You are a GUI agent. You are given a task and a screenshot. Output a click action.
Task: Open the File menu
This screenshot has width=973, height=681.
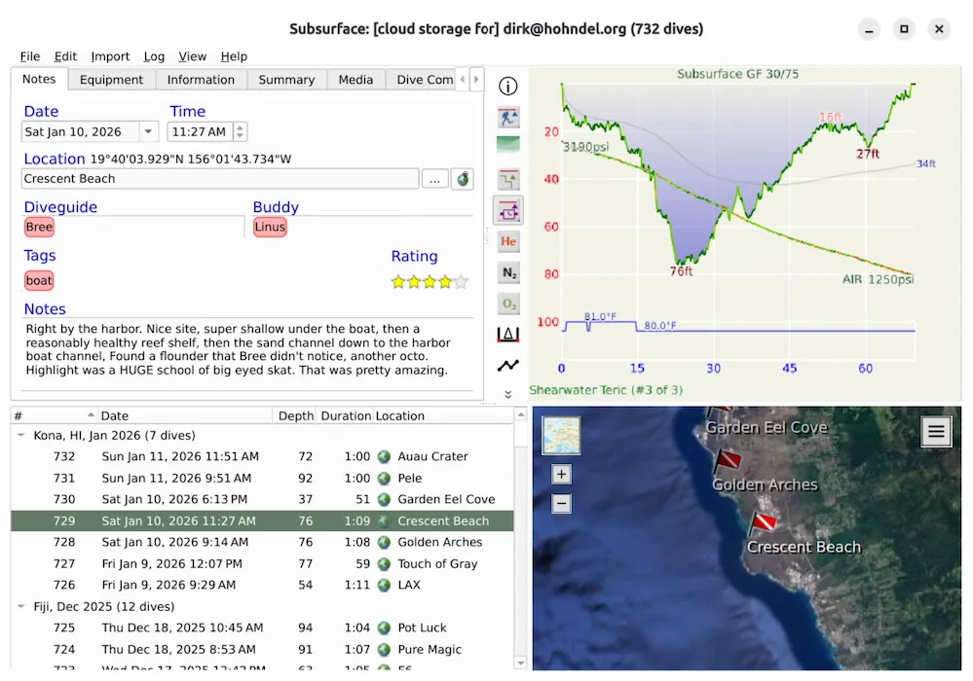[x=30, y=56]
